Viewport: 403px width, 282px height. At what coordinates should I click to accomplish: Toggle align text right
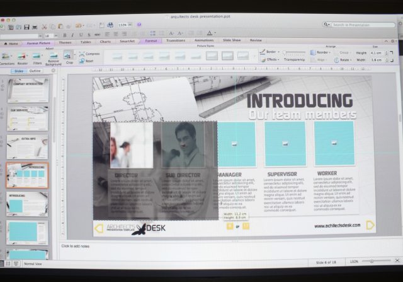125,34
